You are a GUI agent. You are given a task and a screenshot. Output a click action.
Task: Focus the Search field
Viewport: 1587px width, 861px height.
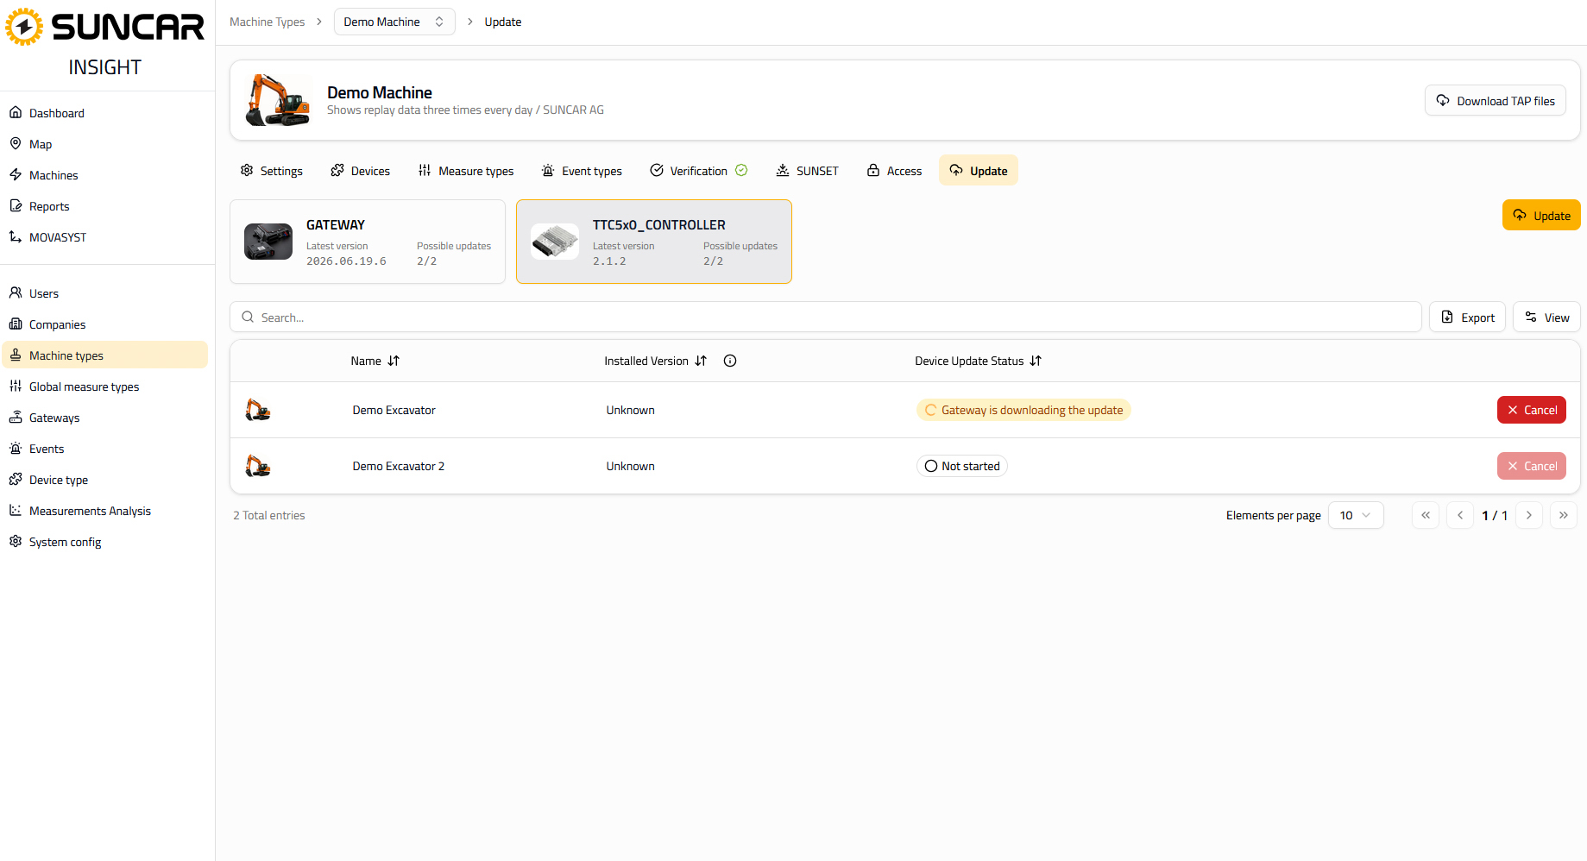click(826, 317)
